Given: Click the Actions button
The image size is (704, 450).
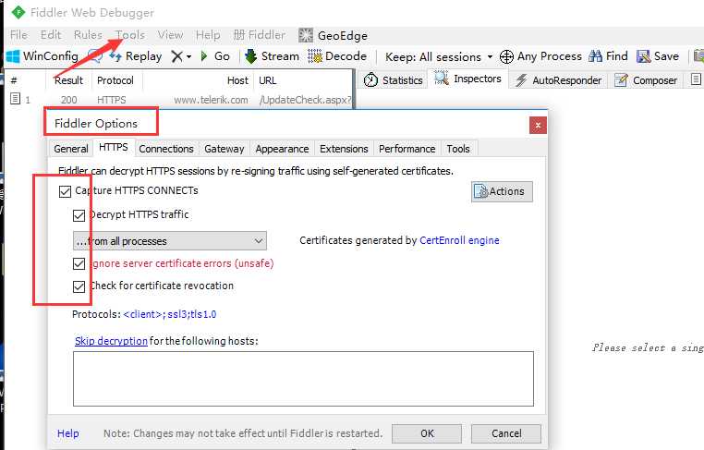Looking at the screenshot, I should [x=502, y=191].
